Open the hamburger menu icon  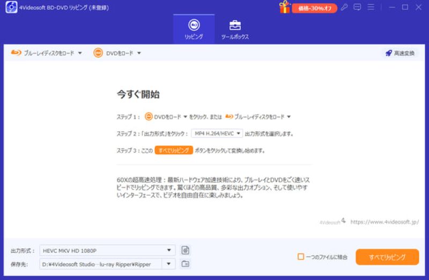pos(371,7)
